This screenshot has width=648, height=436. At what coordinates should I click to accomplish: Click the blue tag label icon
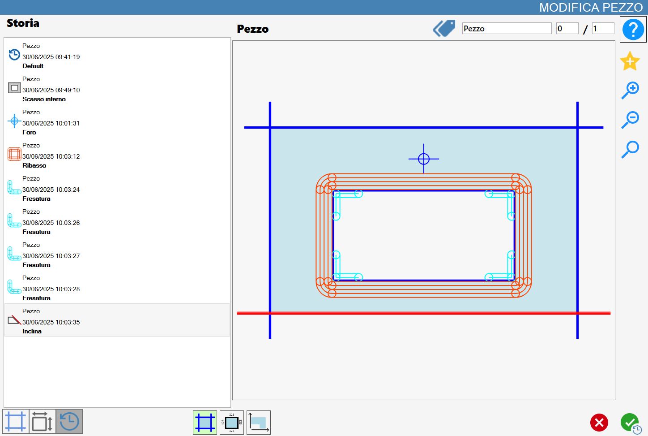pos(444,28)
